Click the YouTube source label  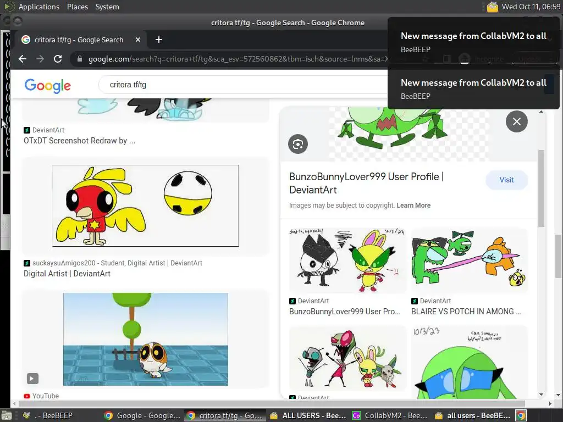(45, 396)
